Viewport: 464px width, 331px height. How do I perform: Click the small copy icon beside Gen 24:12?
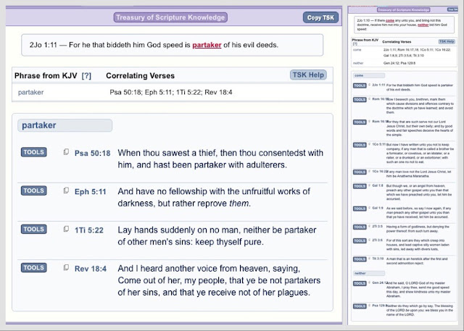pos(369,283)
